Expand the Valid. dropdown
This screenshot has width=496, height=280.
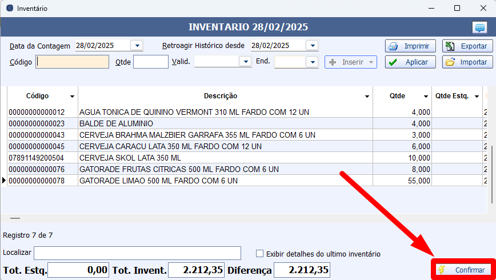245,62
